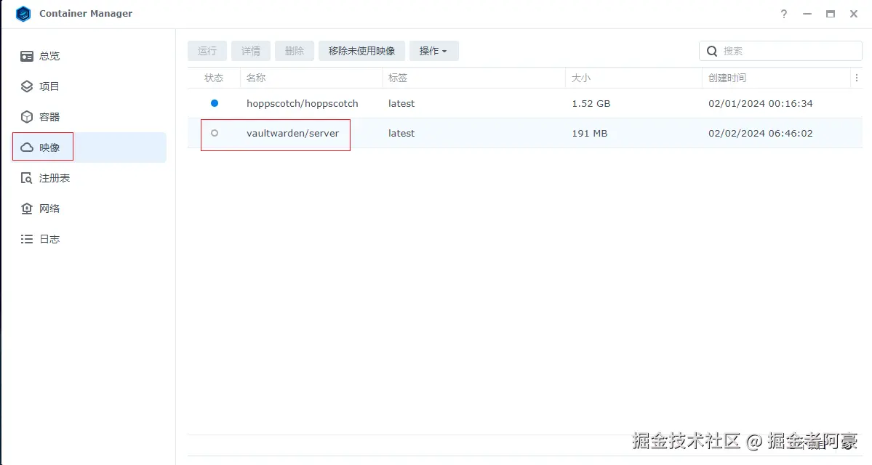Image resolution: width=872 pixels, height=465 pixels.
Task: Open the 总览 overview section
Action: coord(89,56)
